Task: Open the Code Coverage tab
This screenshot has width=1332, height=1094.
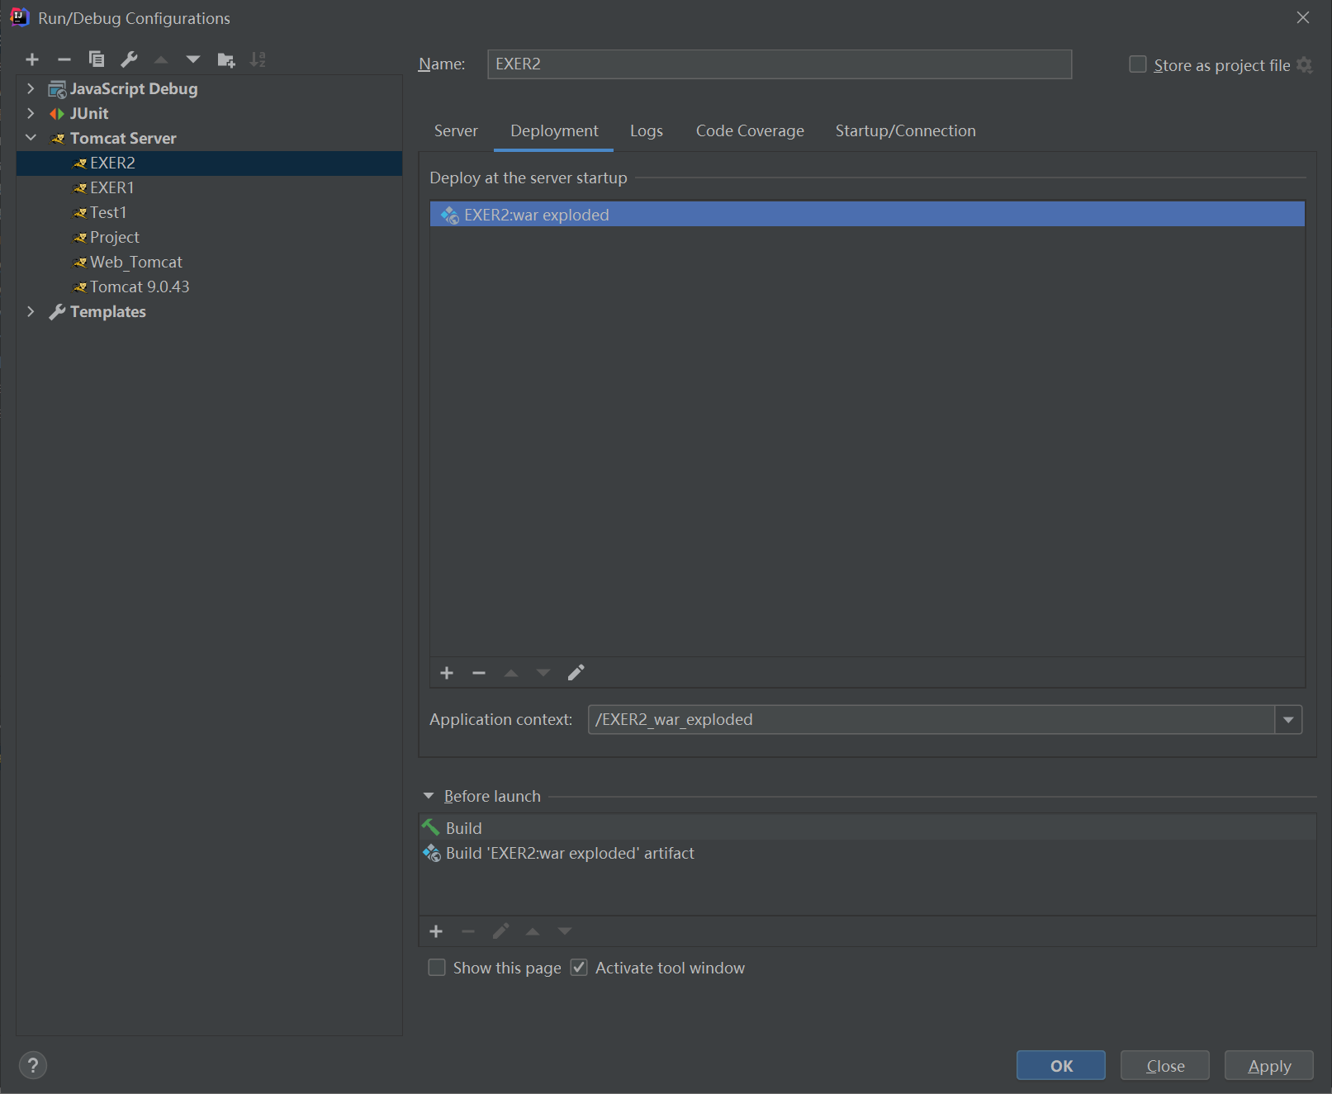Action: pyautogui.click(x=750, y=131)
